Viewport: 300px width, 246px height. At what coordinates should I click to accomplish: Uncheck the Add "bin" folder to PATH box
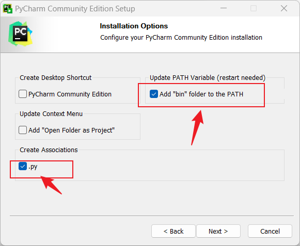click(154, 94)
